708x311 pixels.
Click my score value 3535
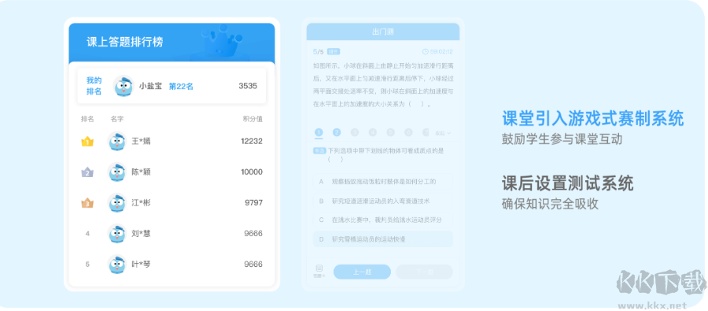(x=248, y=86)
